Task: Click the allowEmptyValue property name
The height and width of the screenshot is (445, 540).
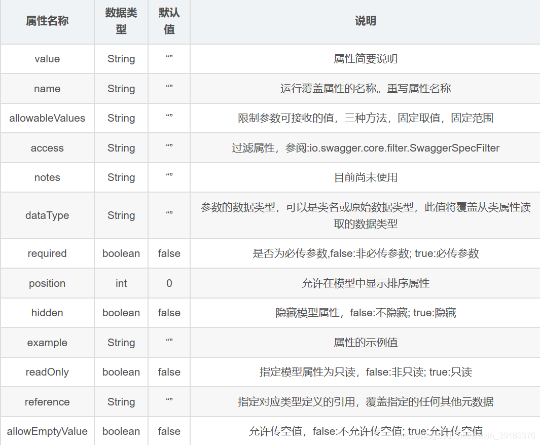Action: point(47,431)
